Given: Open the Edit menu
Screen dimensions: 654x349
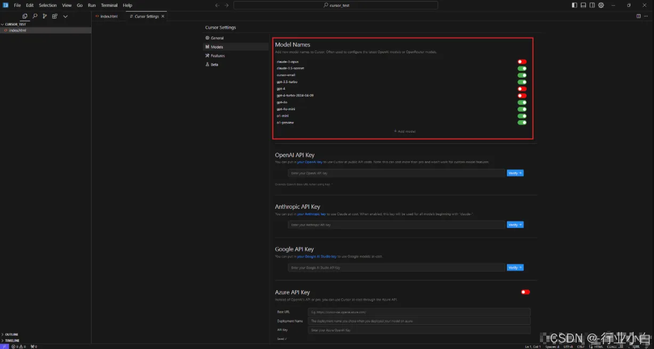Looking at the screenshot, I should click(30, 5).
